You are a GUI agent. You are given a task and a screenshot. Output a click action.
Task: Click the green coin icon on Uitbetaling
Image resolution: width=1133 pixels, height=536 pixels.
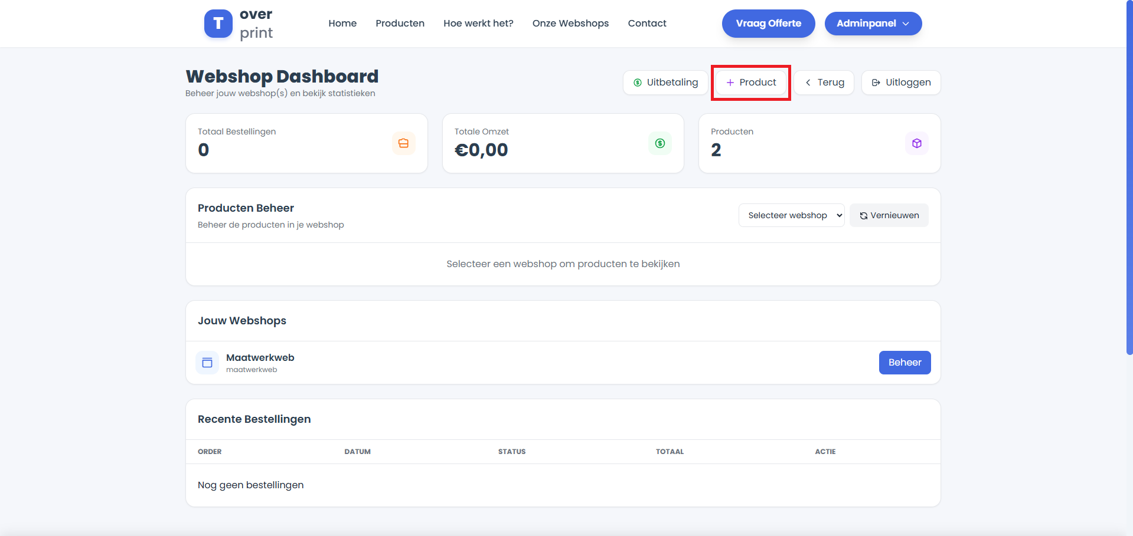[638, 83]
